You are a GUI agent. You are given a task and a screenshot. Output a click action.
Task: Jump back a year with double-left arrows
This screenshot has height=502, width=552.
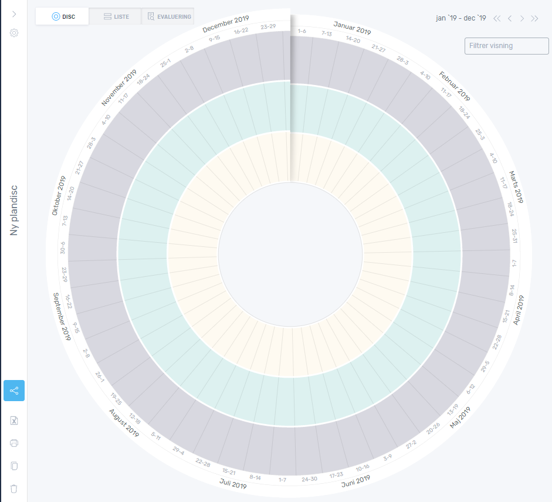pos(497,18)
